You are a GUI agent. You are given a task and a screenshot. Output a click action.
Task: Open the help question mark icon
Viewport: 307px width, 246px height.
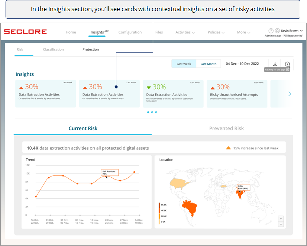pos(271,31)
